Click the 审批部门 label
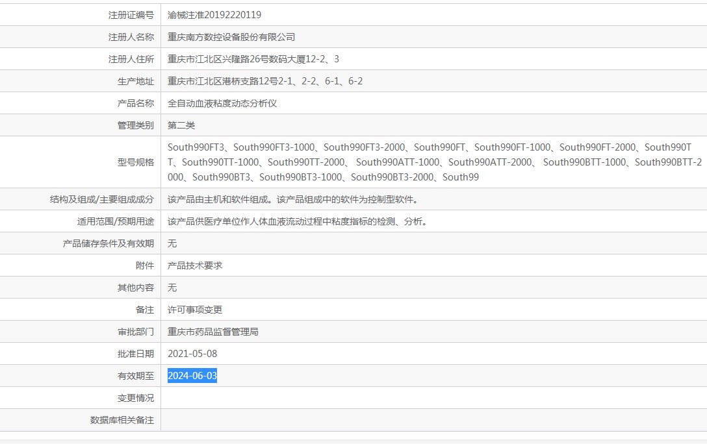Viewport: 707px width, 444px height. click(135, 332)
